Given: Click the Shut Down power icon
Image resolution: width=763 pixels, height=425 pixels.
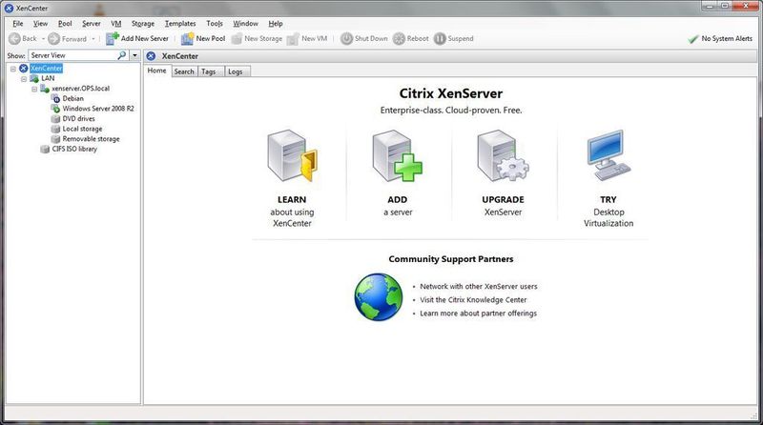Looking at the screenshot, I should (x=346, y=38).
